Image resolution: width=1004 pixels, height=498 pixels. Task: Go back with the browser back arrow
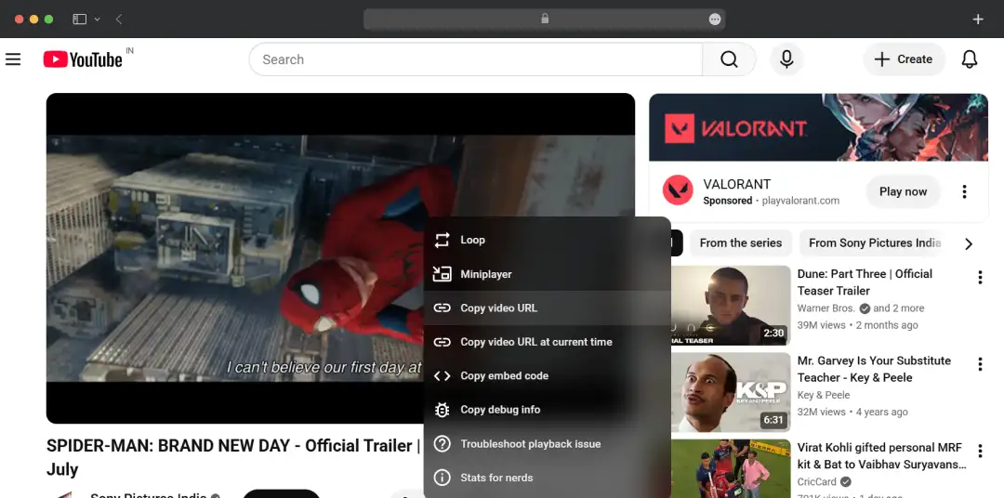coord(119,20)
